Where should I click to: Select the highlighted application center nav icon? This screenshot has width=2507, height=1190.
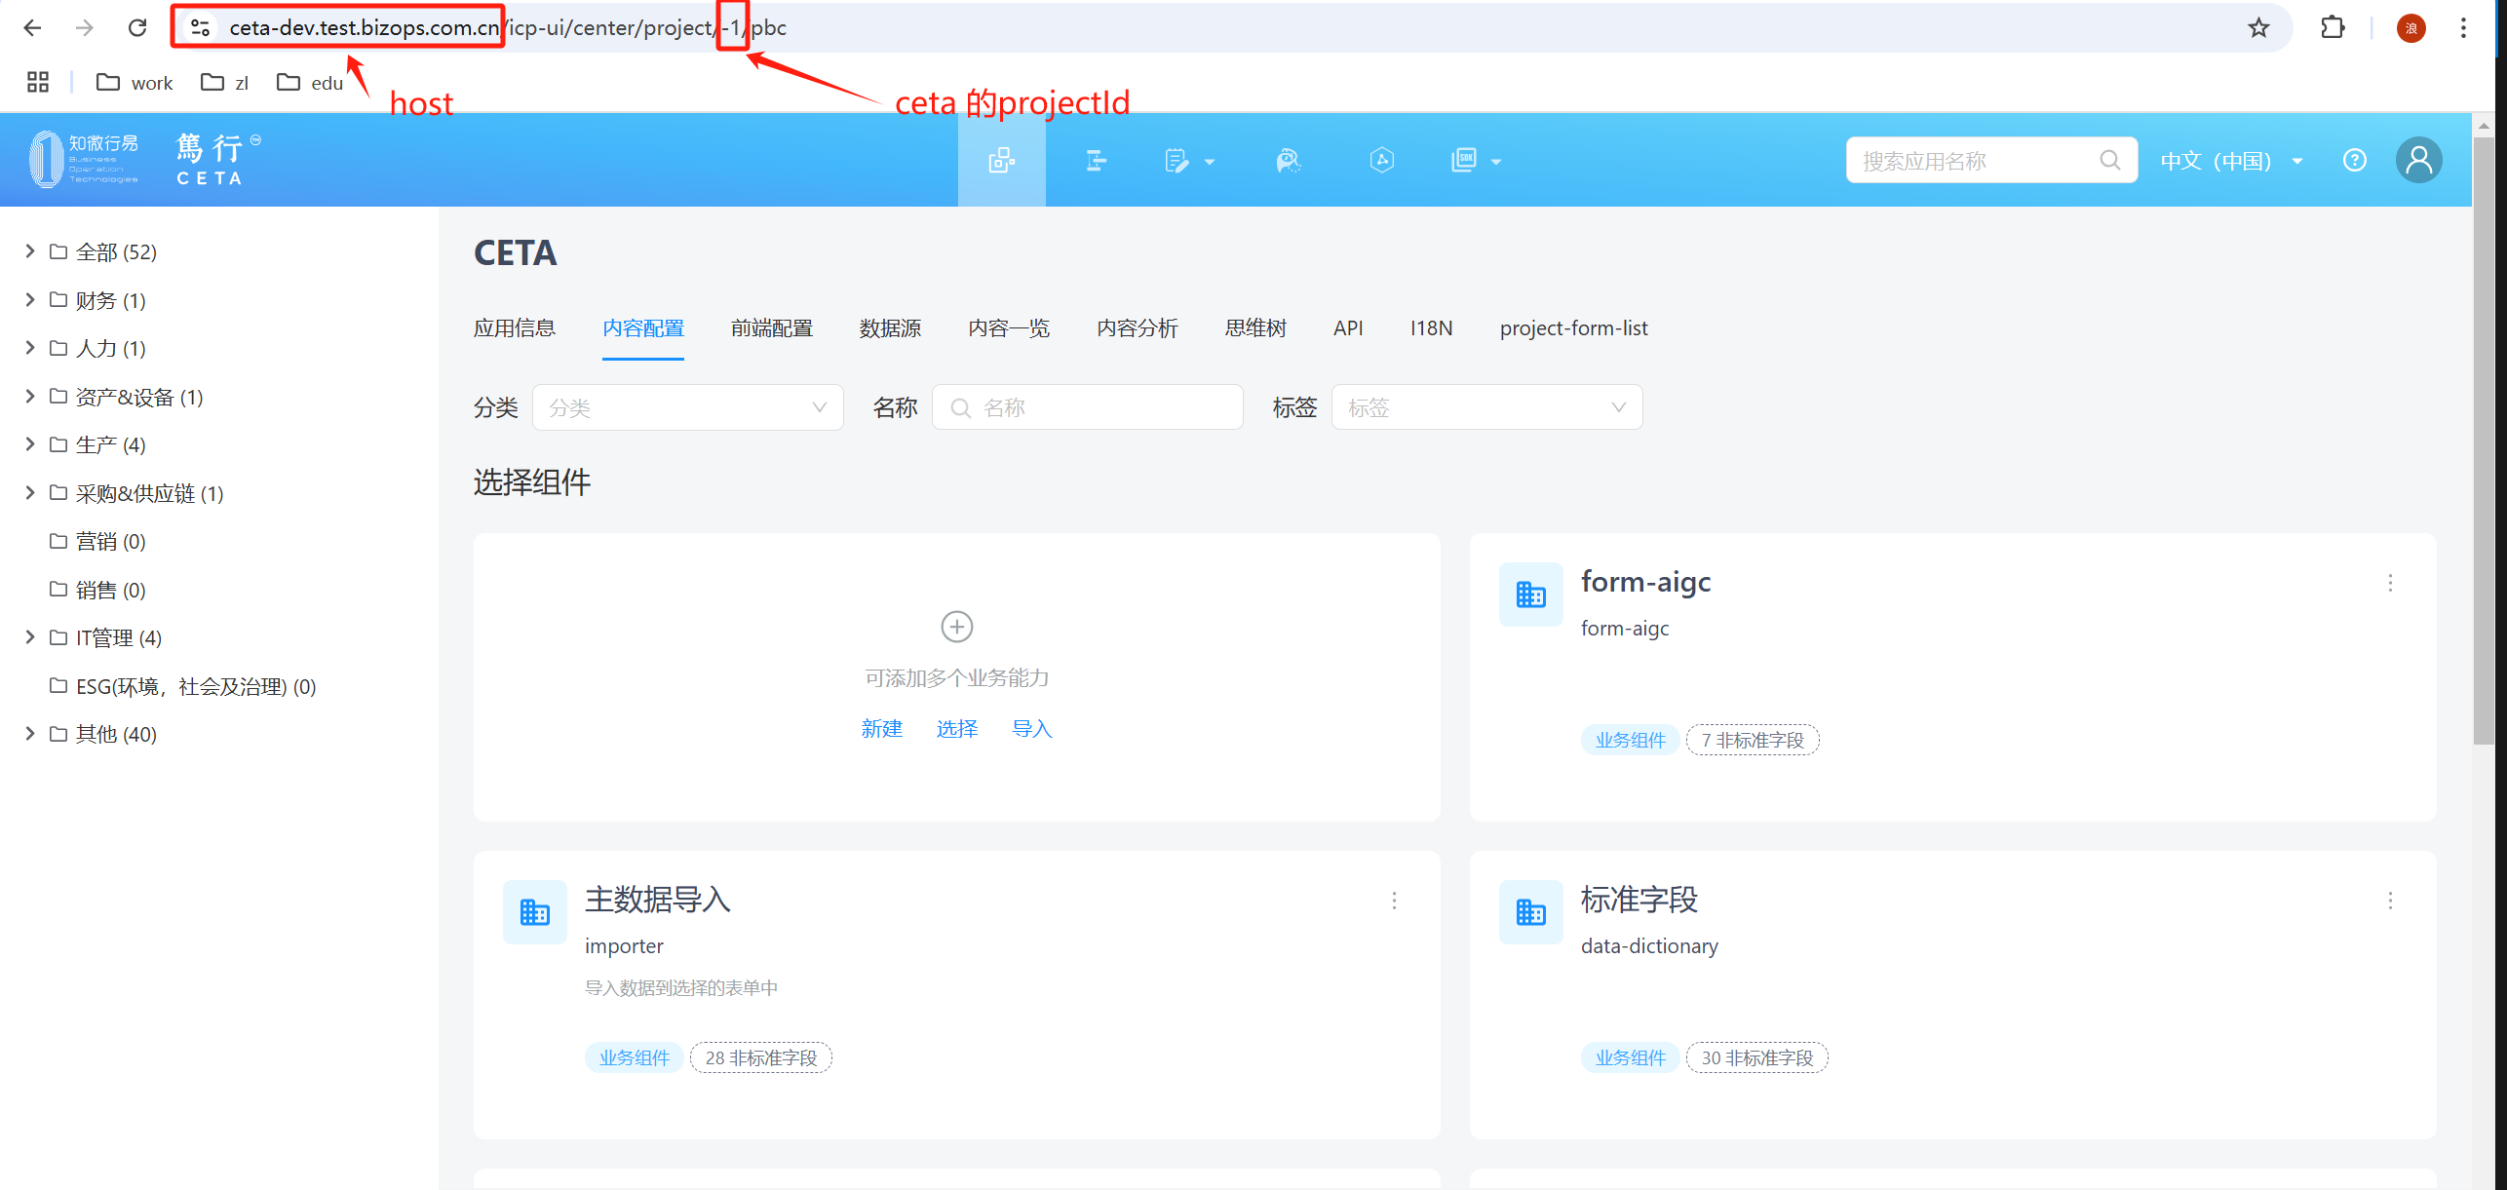tap(1002, 160)
